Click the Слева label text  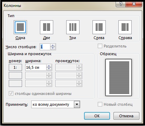click(99, 38)
